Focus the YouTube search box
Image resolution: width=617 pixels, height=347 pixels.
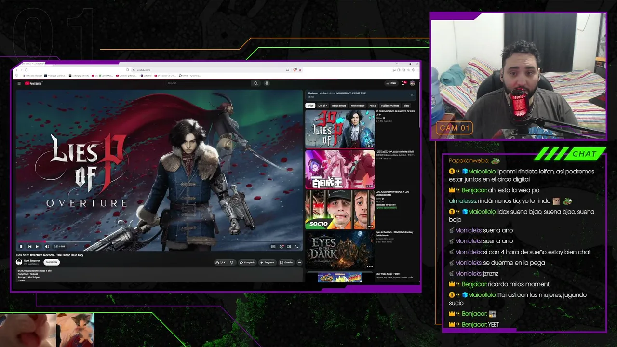(207, 83)
